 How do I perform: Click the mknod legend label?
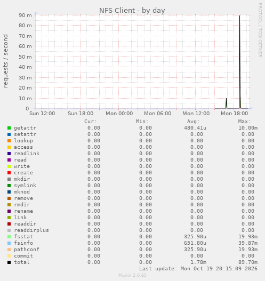[22, 192]
